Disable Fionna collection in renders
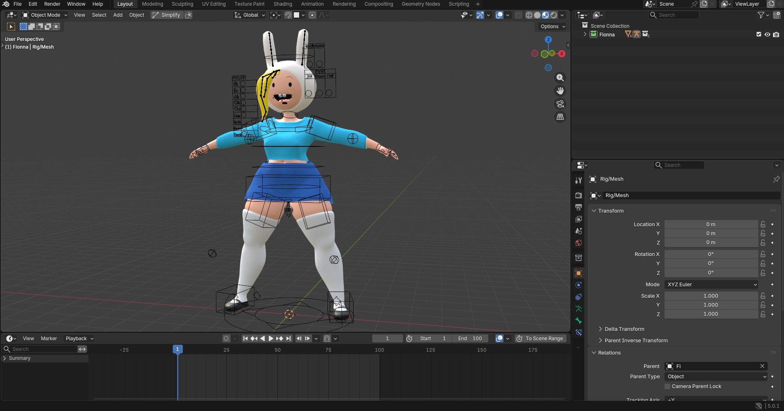 [x=776, y=35]
